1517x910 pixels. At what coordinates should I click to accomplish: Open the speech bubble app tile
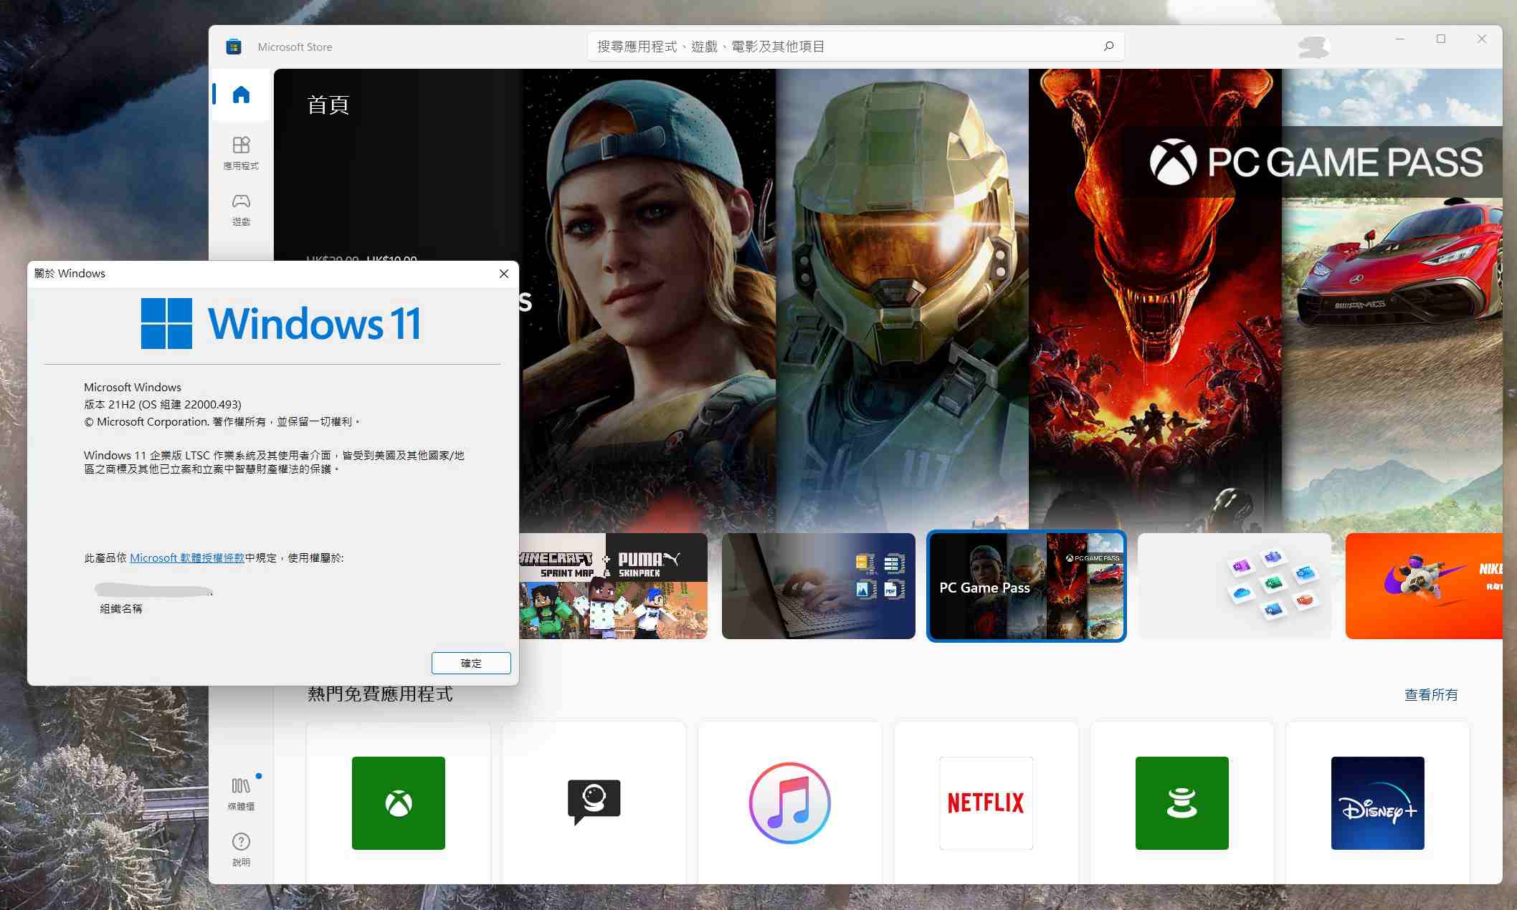tap(594, 803)
